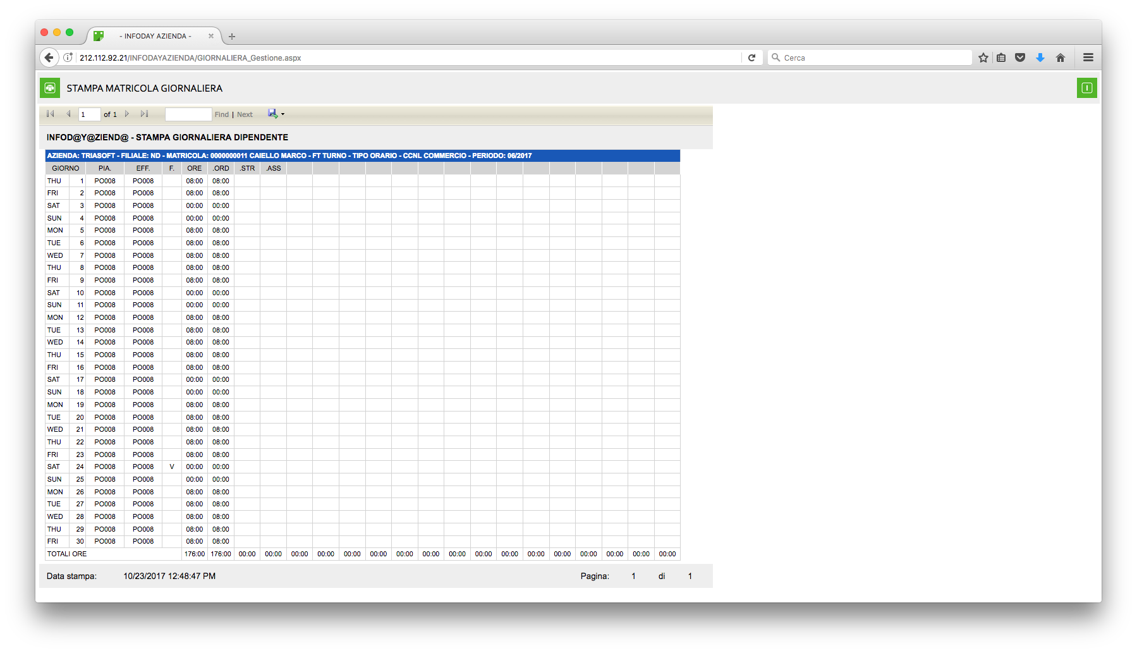
Task: Click the Pagina label in footer
Action: 595,576
